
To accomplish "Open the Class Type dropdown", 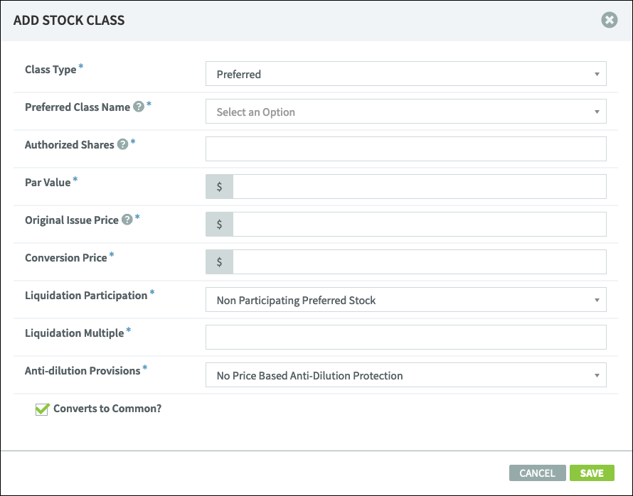I will click(x=405, y=73).
